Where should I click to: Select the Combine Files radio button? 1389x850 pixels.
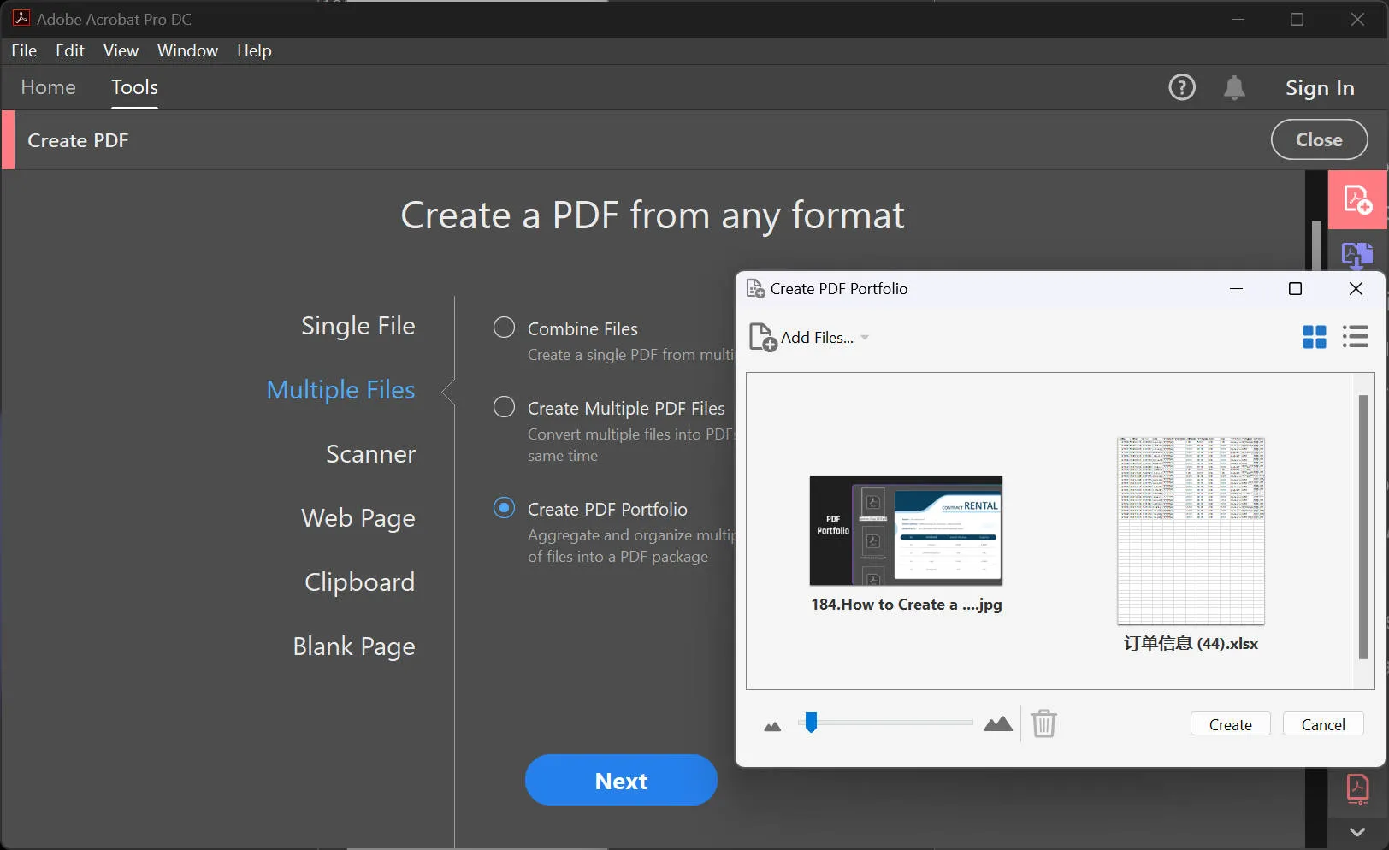(x=505, y=328)
